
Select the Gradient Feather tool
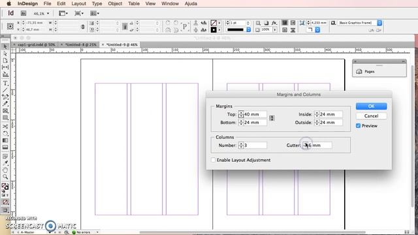(5, 147)
